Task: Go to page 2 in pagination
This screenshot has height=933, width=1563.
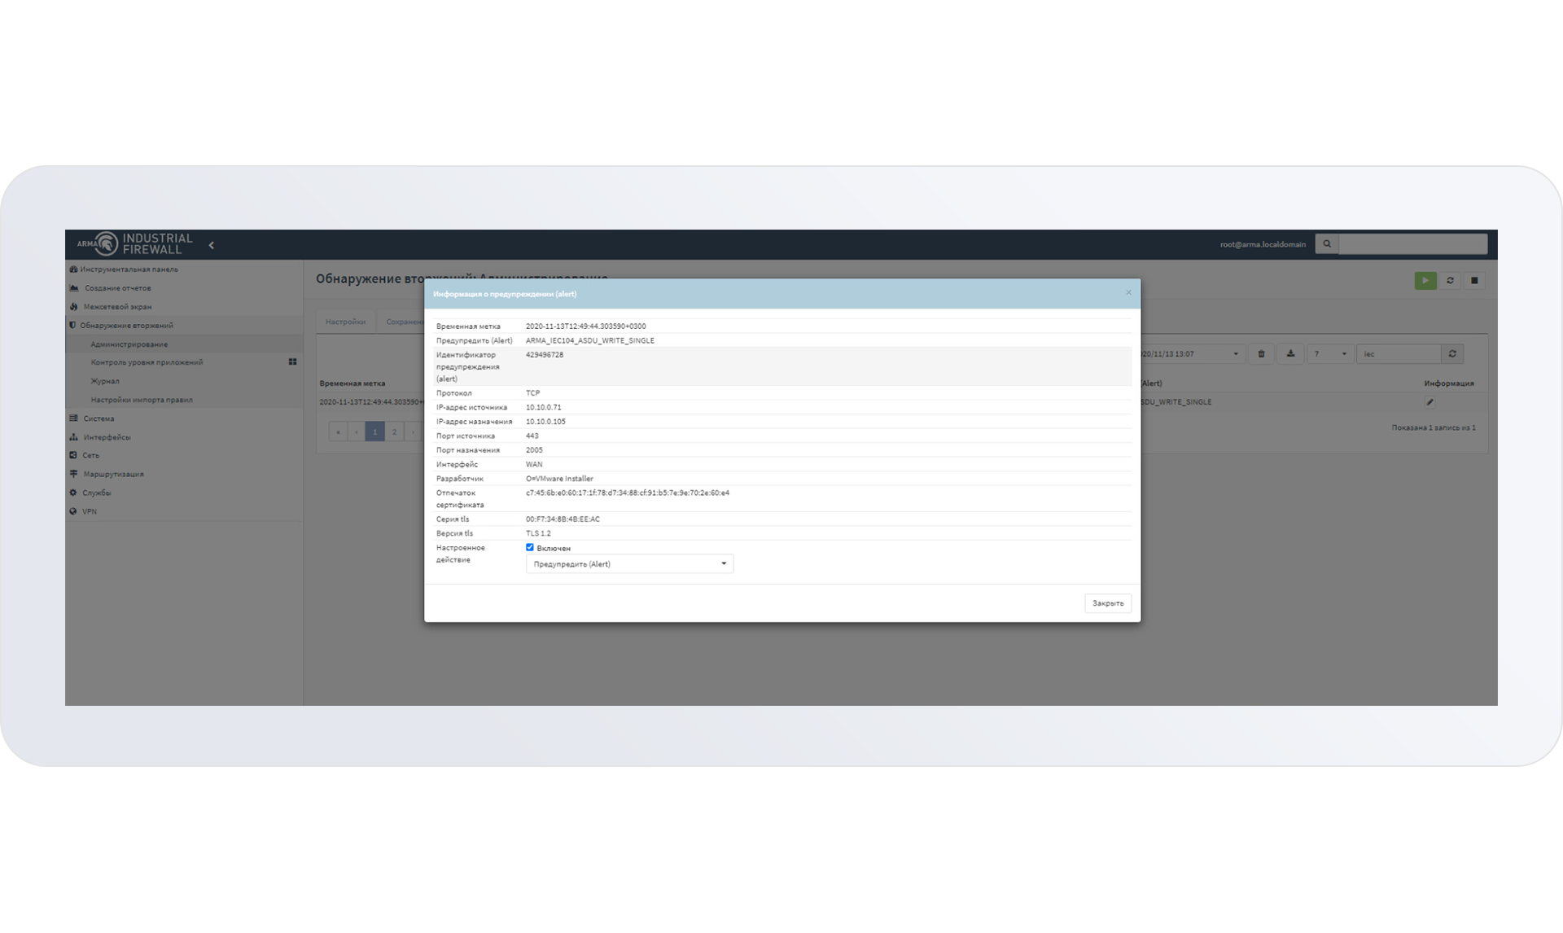Action: pyautogui.click(x=394, y=431)
